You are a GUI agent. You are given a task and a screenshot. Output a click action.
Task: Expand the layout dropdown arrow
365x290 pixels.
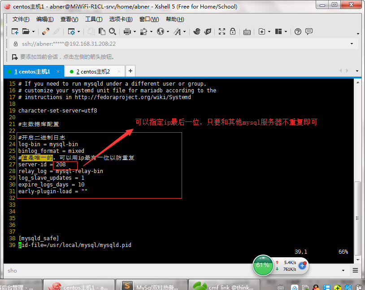[286, 31]
